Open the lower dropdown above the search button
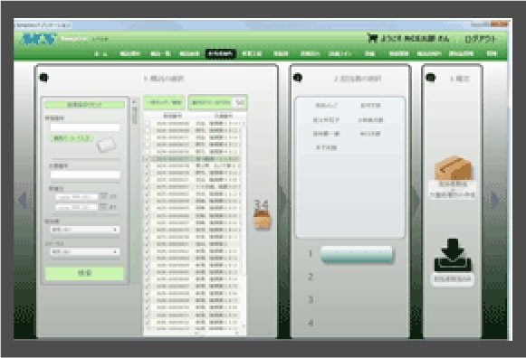 [x=85, y=251]
